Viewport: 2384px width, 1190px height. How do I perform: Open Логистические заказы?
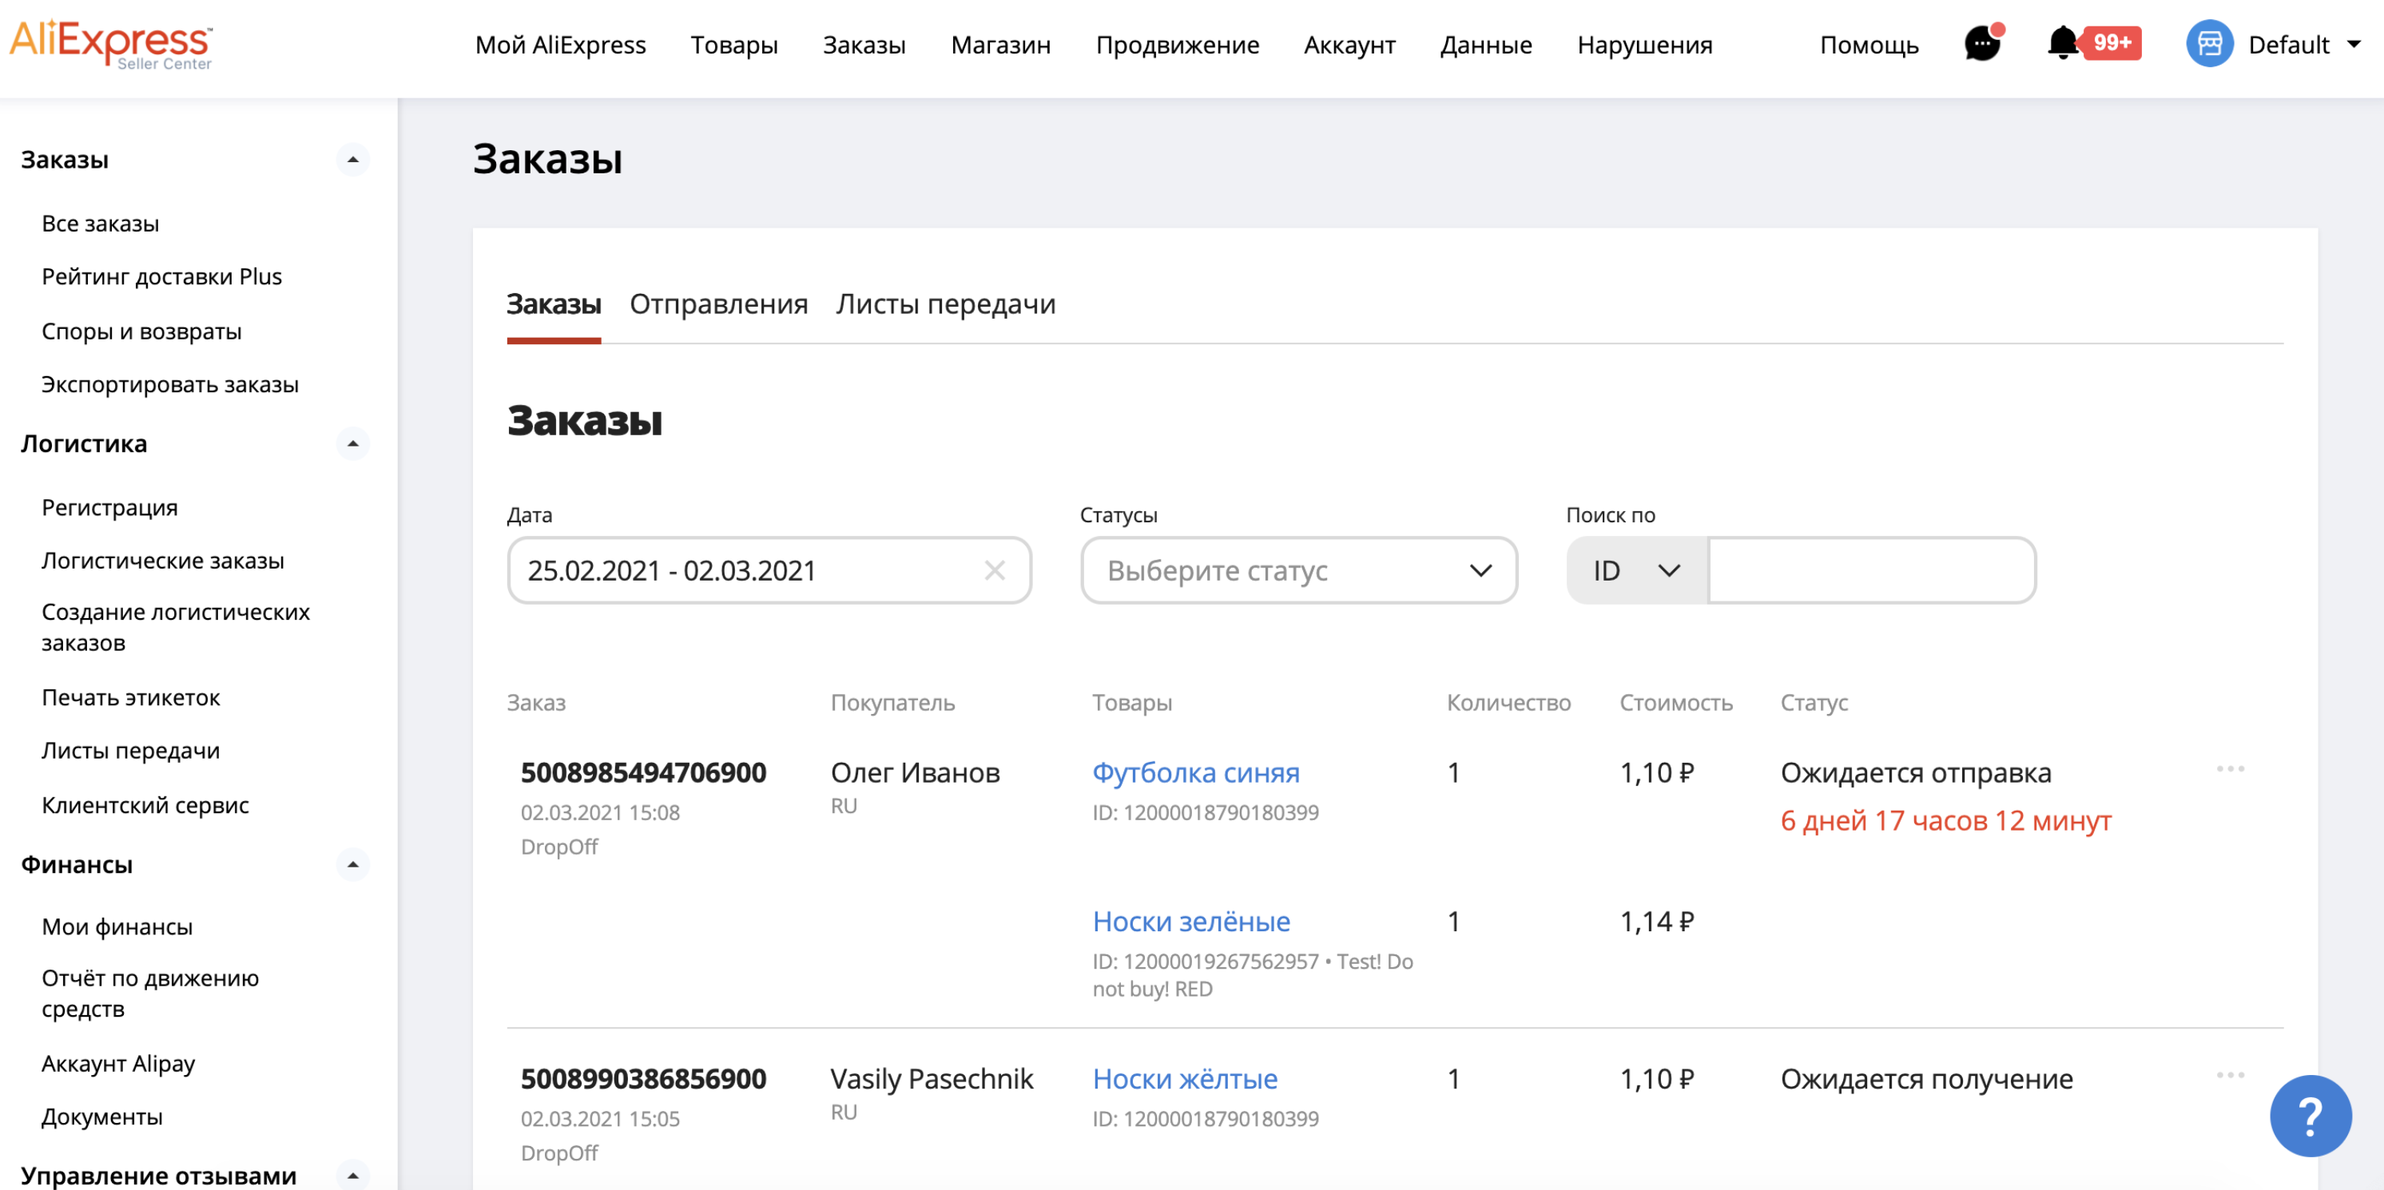(x=163, y=560)
